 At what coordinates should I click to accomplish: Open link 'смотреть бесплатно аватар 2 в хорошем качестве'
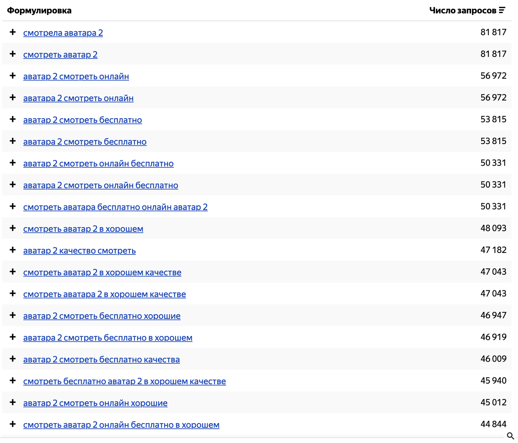coord(124,381)
